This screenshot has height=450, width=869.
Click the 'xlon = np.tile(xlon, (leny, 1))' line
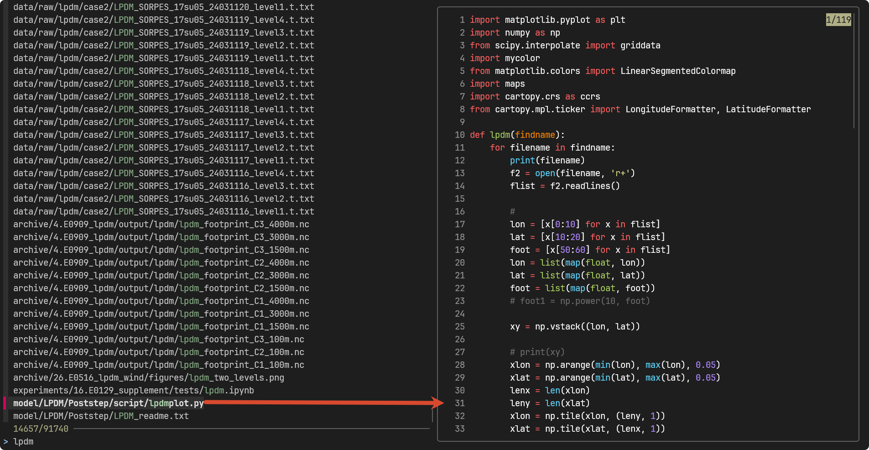[588, 416]
